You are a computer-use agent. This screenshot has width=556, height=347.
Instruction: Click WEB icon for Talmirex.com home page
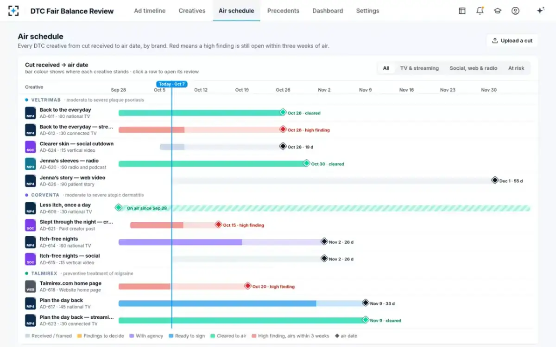coord(30,286)
